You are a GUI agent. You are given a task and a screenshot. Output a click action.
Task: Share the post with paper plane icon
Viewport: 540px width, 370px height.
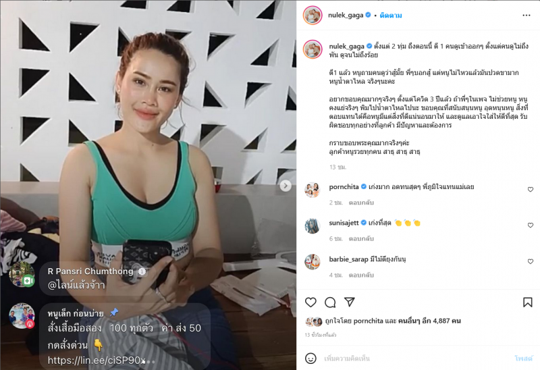click(x=350, y=302)
